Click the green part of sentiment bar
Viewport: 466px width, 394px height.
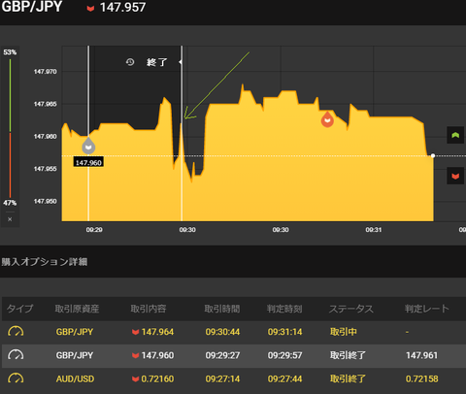10,95
